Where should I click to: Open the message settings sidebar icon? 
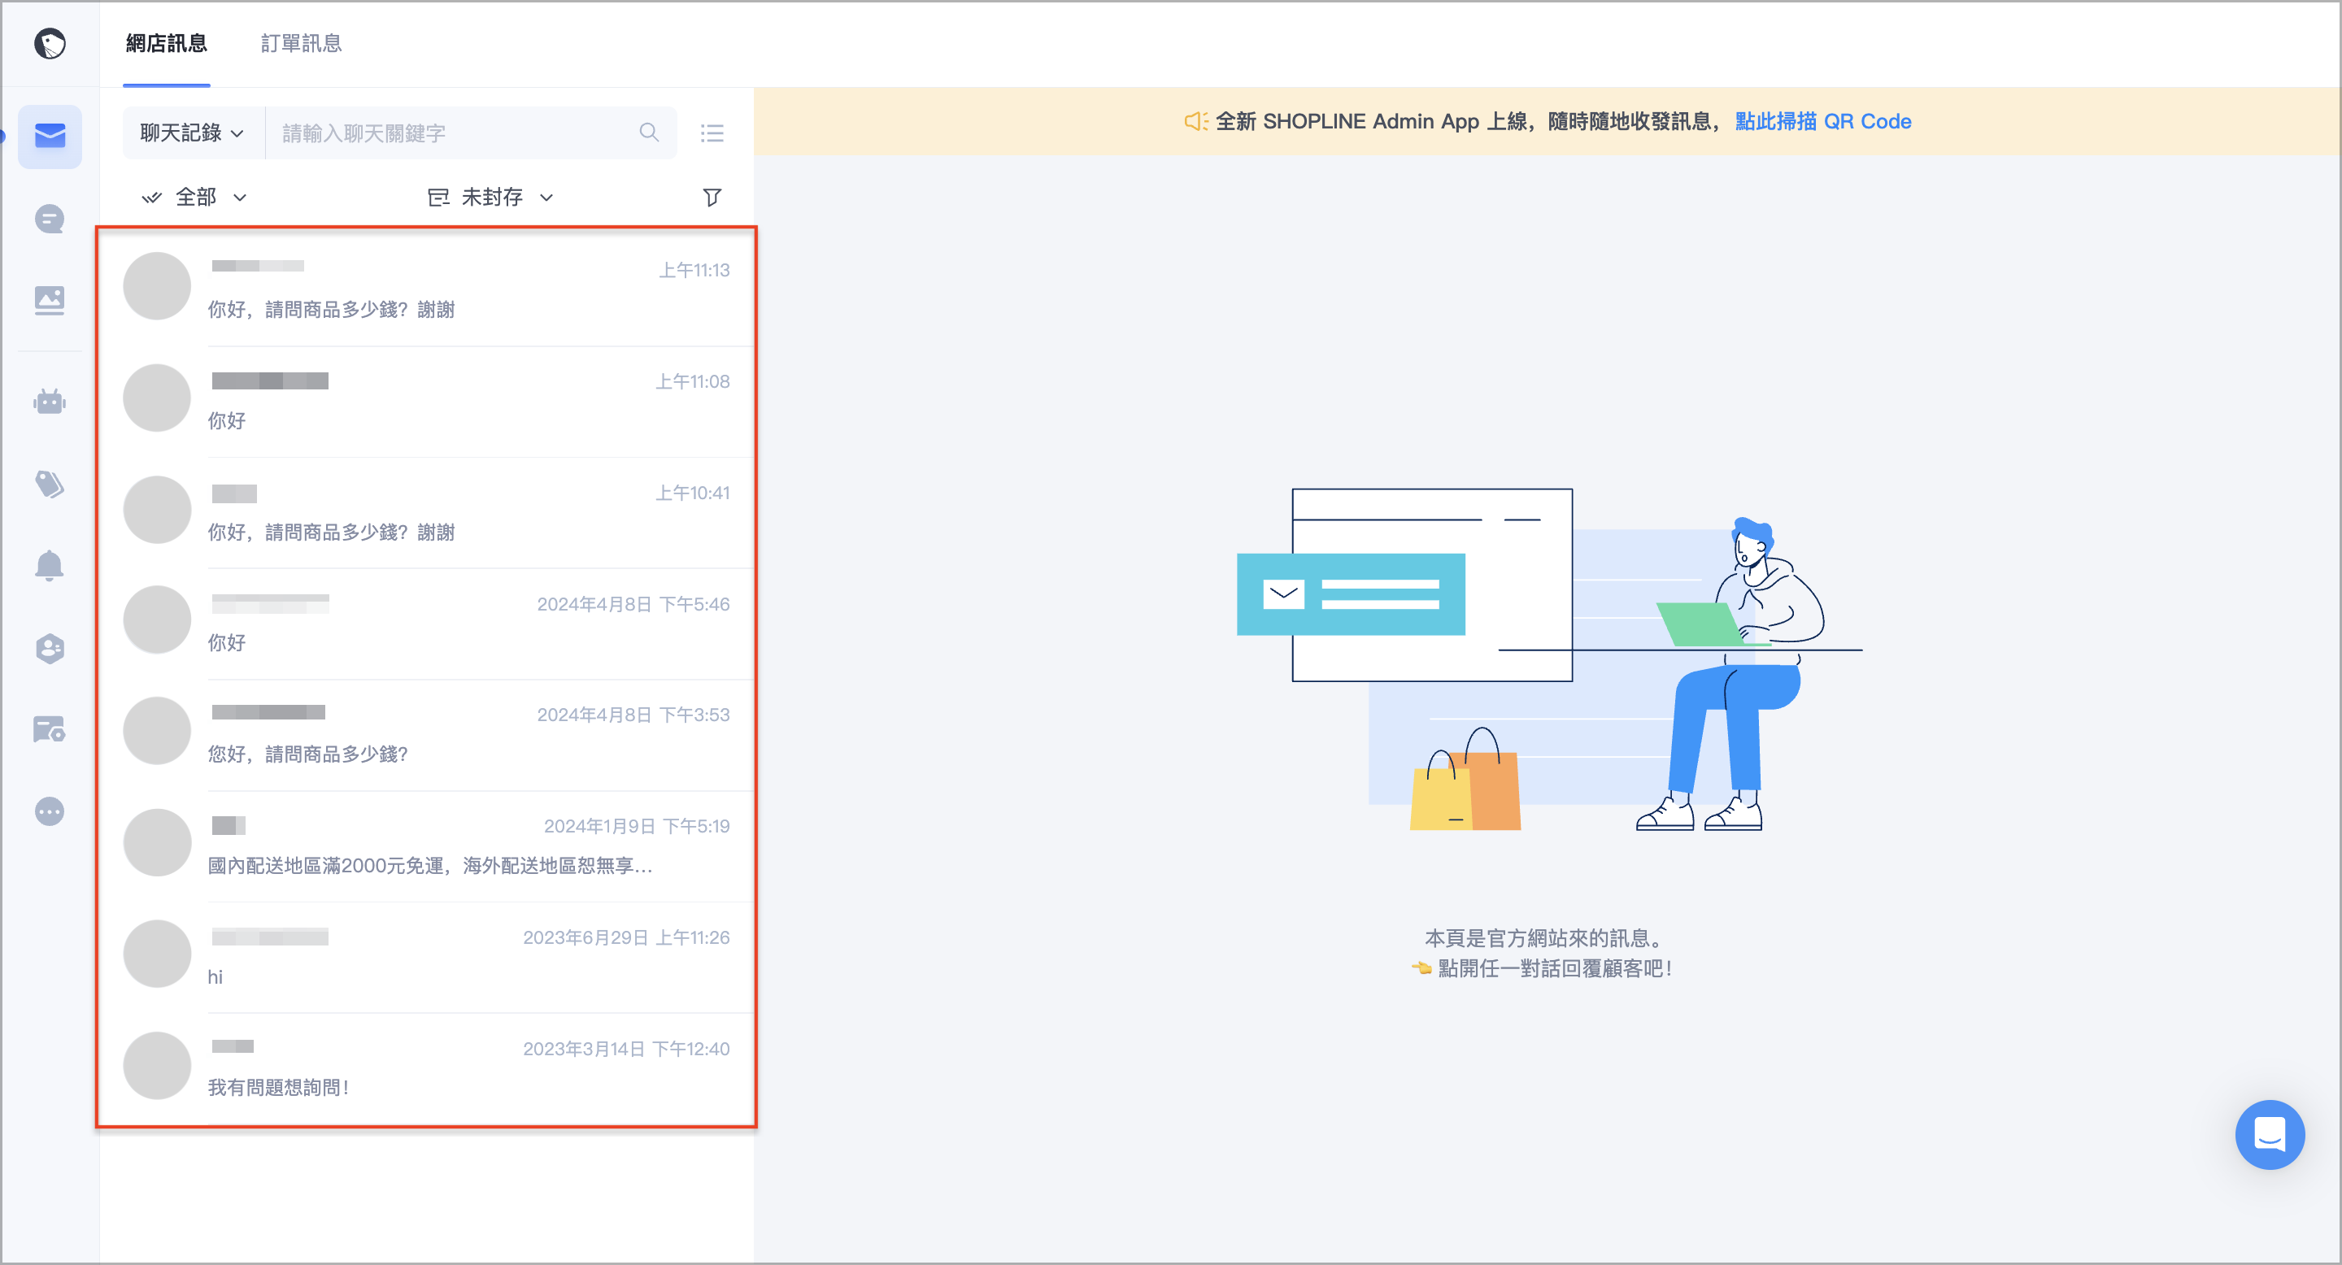tap(49, 730)
